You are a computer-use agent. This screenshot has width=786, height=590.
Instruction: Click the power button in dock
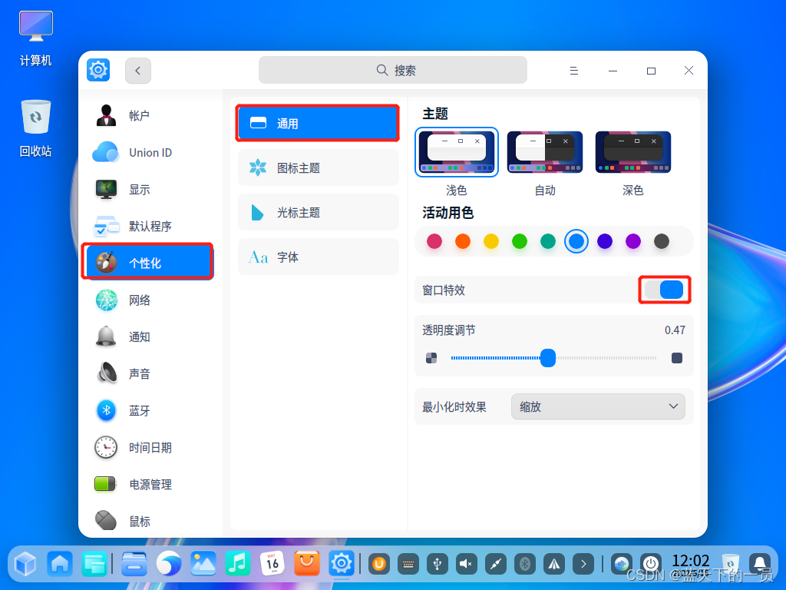coord(651,565)
